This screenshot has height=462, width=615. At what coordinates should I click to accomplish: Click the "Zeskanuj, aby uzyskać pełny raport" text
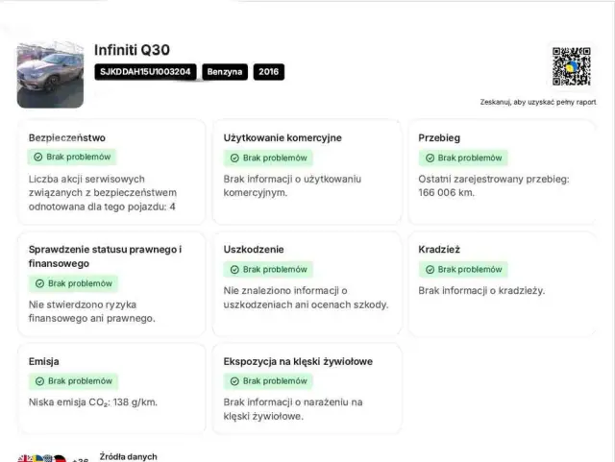(537, 102)
